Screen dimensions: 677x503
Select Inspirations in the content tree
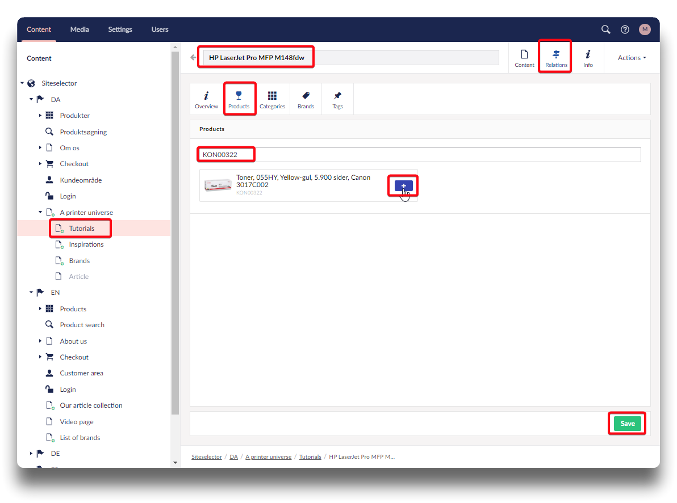point(86,244)
